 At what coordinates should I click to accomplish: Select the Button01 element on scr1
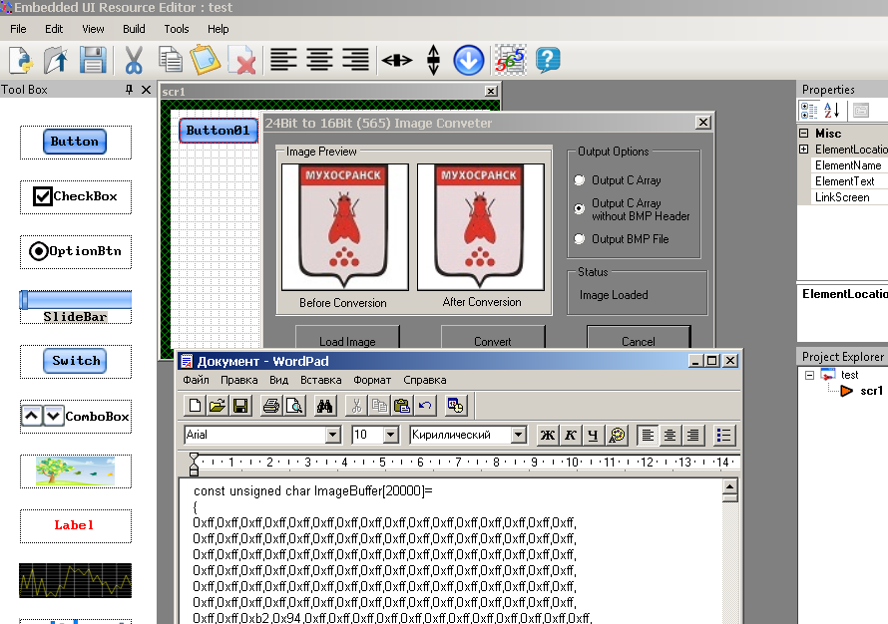pos(219,131)
